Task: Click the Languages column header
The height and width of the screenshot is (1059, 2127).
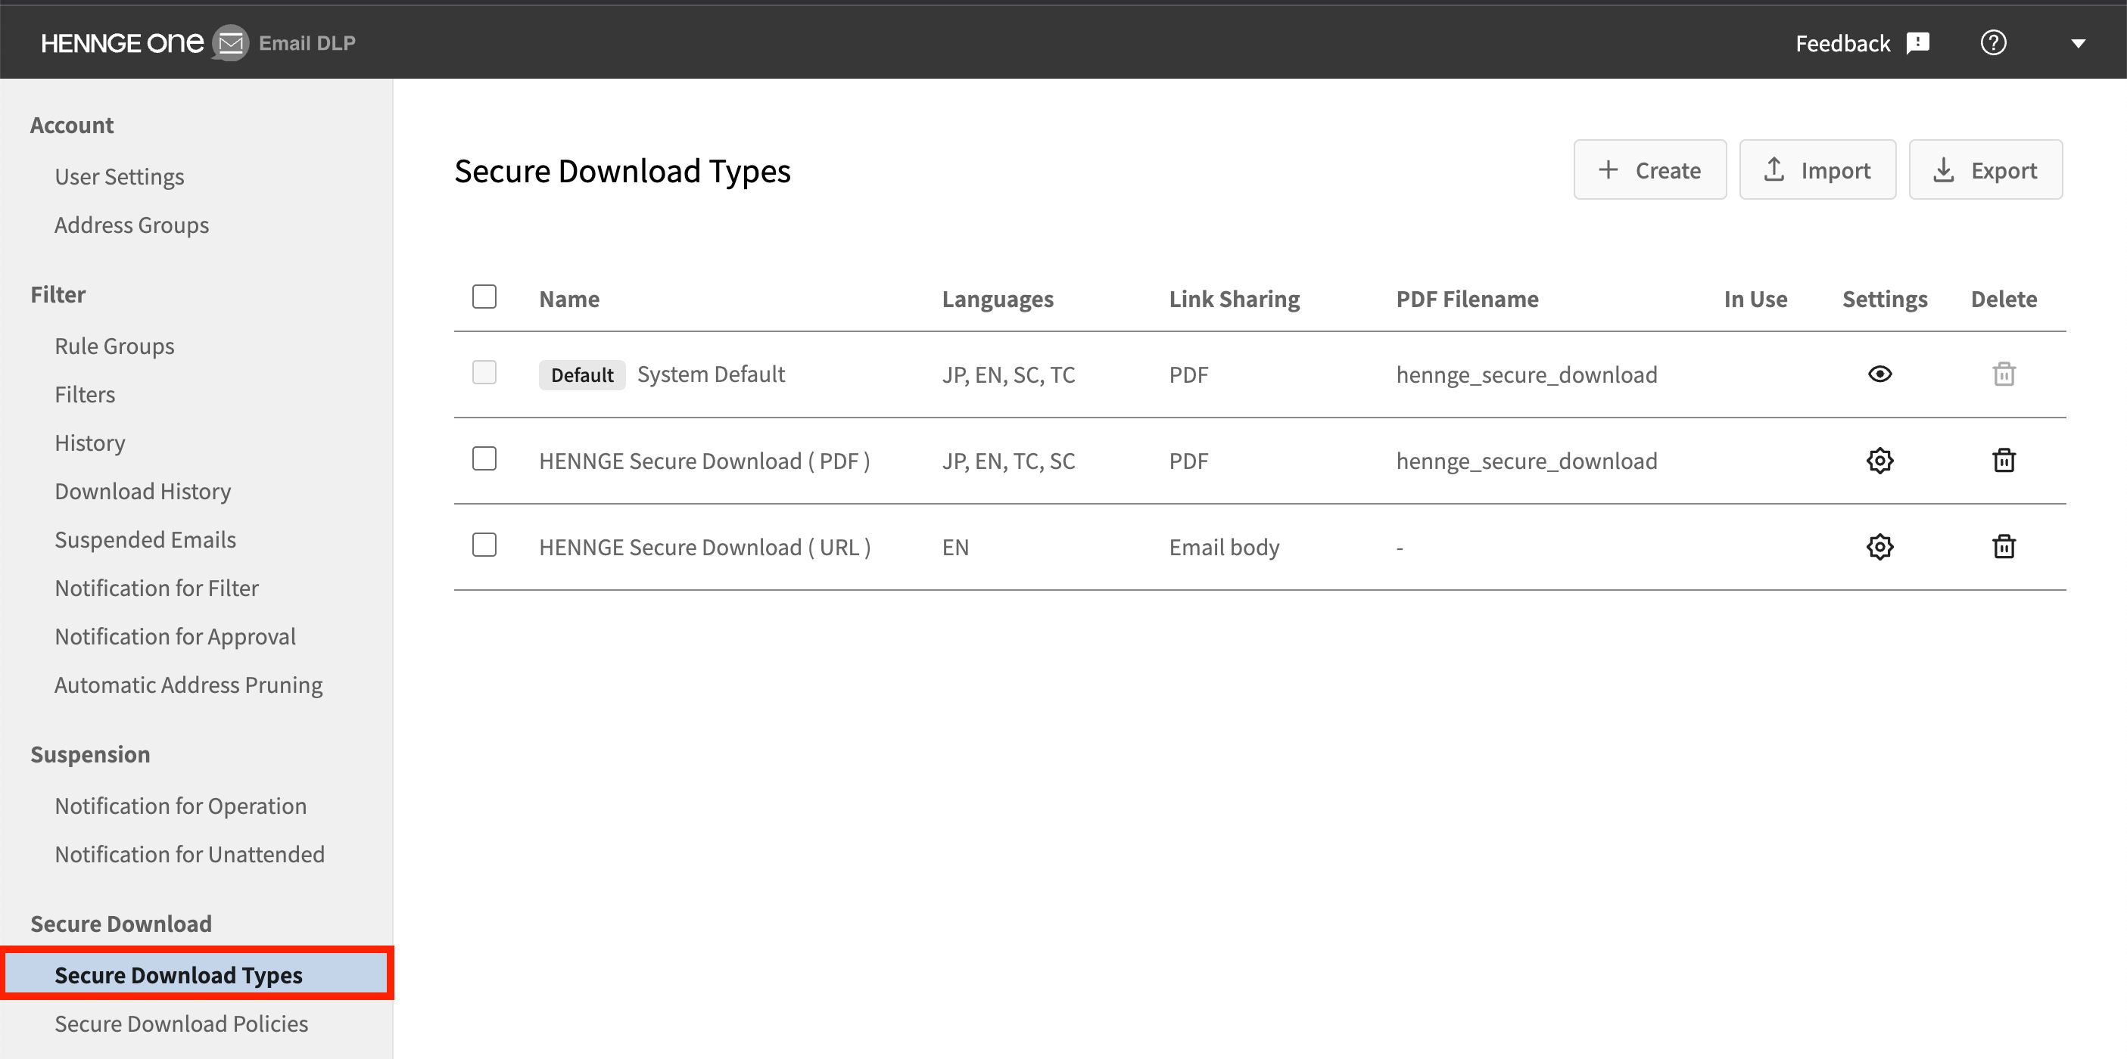Action: (998, 299)
